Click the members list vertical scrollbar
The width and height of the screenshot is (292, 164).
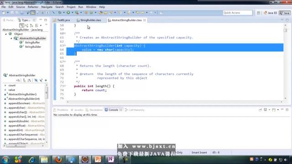pos(47,92)
